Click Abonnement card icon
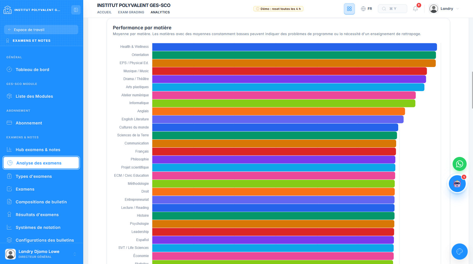This screenshot has height=264, width=473. (9, 123)
